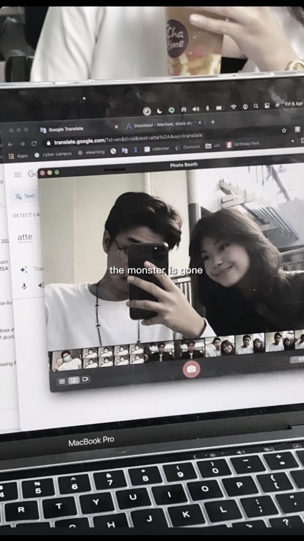
Task: Switch Photo Booth to video recording mode
Action: coord(85,379)
